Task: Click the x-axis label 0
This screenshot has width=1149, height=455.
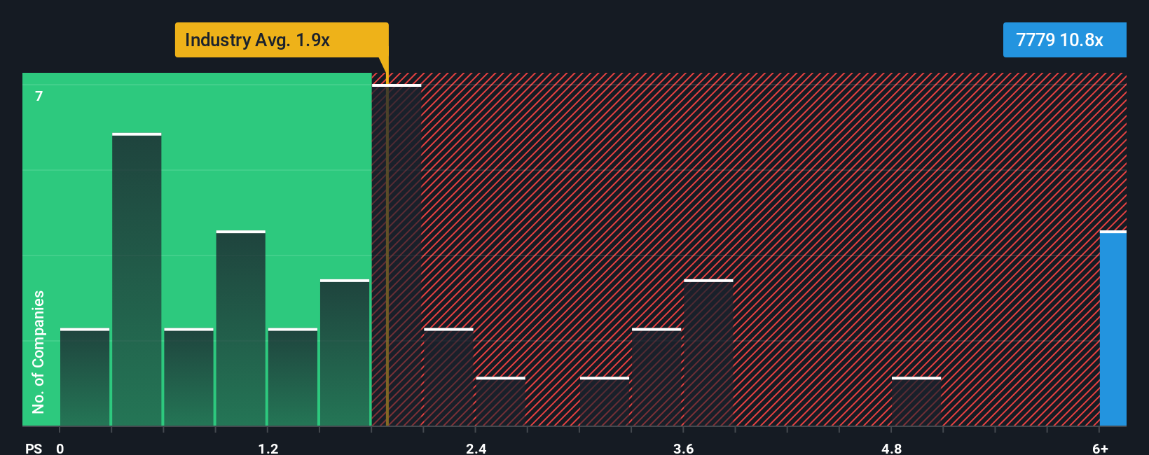Action: pos(60,448)
